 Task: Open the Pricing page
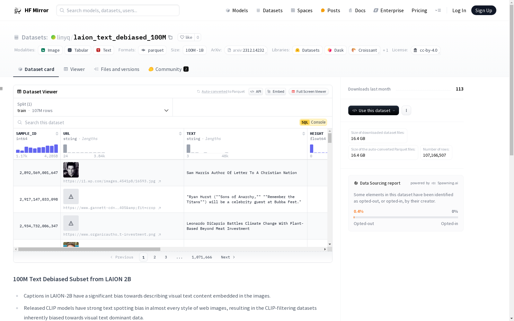tap(419, 11)
